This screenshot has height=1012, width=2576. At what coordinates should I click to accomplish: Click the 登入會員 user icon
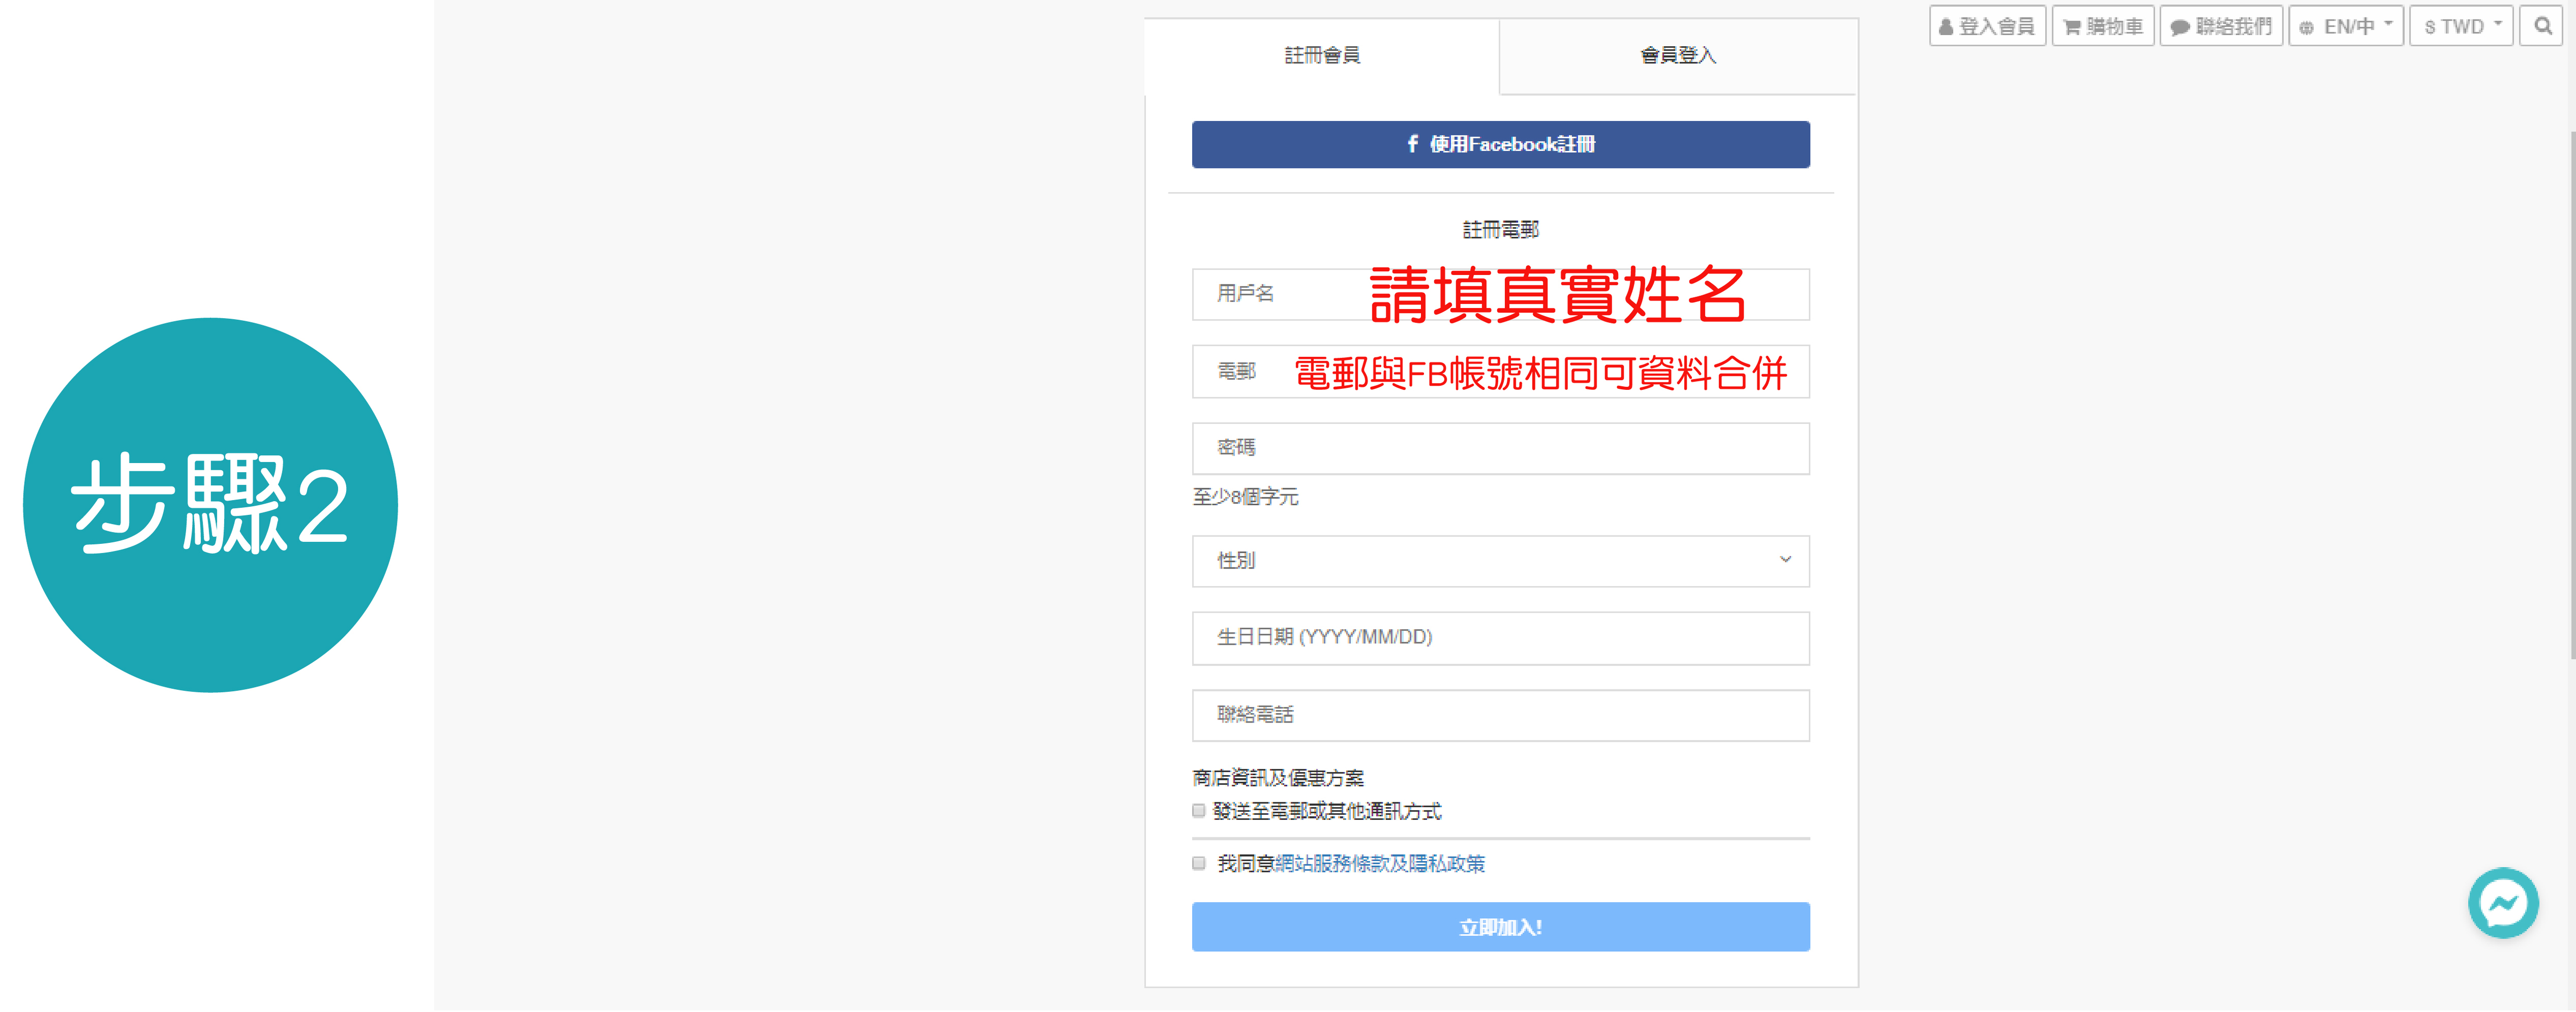[x=1946, y=28]
